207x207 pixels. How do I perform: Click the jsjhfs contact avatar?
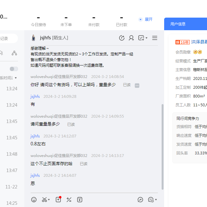[x=33, y=38]
